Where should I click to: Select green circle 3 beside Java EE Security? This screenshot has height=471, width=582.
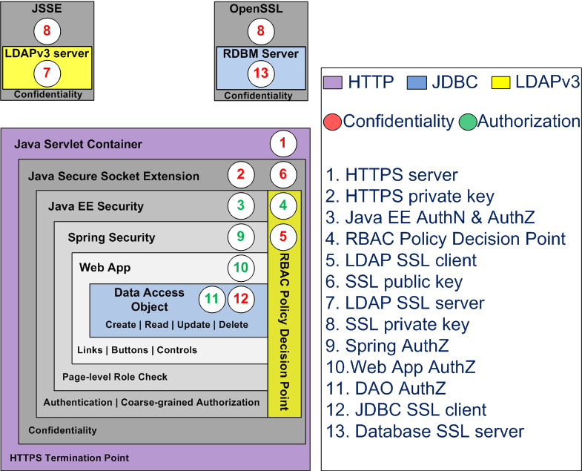coord(241,205)
